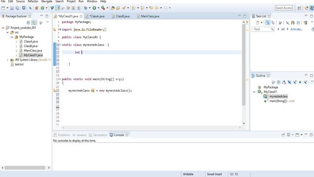The height and width of the screenshot is (177, 314).
Task: Open the Run button dropdown arrow
Action: (98, 8)
